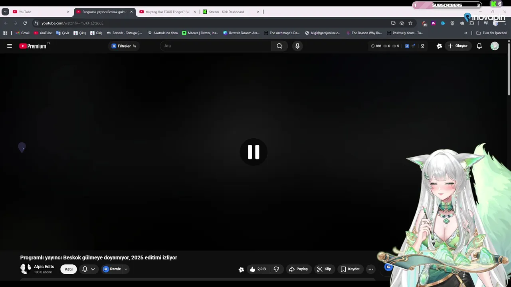Close the tzuyang tab
The height and width of the screenshot is (287, 511).
(195, 12)
